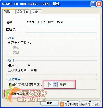Viewport: 103px width, 108px height.
Task: Click the minutes value box showing 5
Action: click(x=51, y=85)
